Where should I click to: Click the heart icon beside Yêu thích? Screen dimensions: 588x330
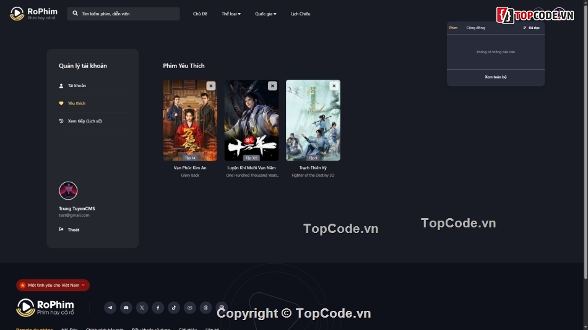coord(61,103)
